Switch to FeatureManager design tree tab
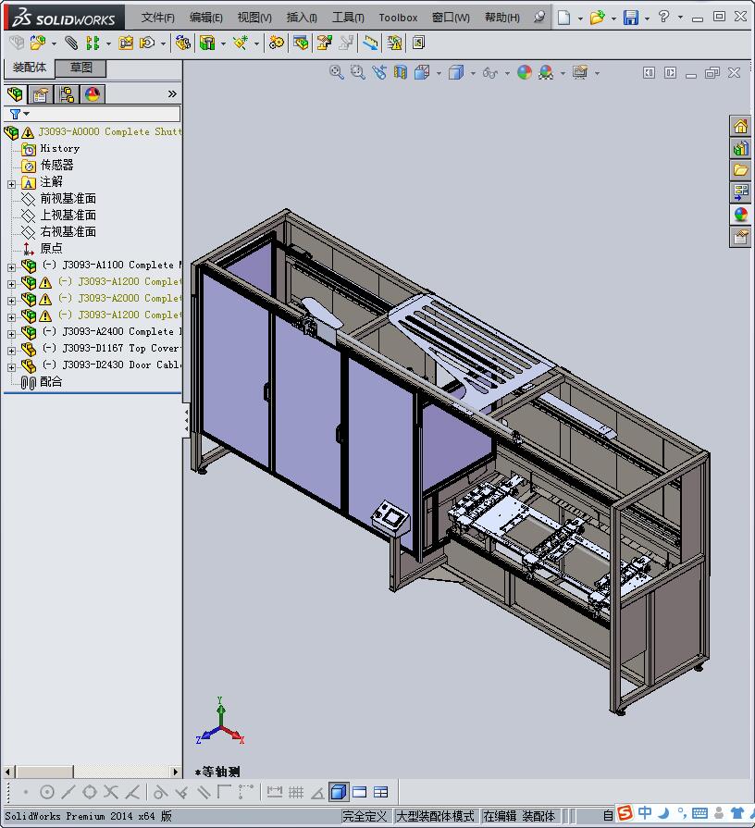Screen dimensions: 755x828 [x=16, y=94]
